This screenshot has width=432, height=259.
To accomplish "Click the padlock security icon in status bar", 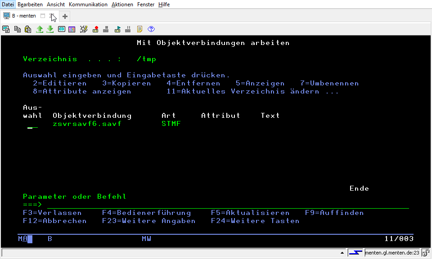I will coord(426,253).
